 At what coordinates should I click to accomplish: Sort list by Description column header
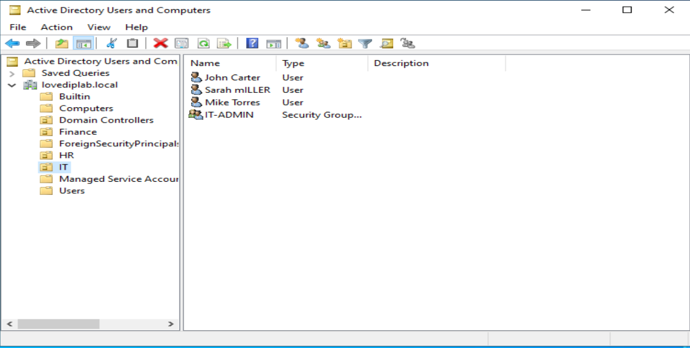436,63
